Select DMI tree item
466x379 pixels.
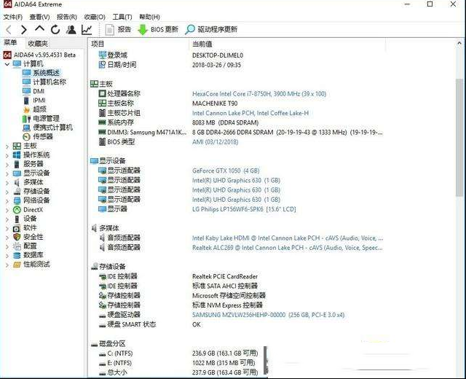(x=39, y=91)
